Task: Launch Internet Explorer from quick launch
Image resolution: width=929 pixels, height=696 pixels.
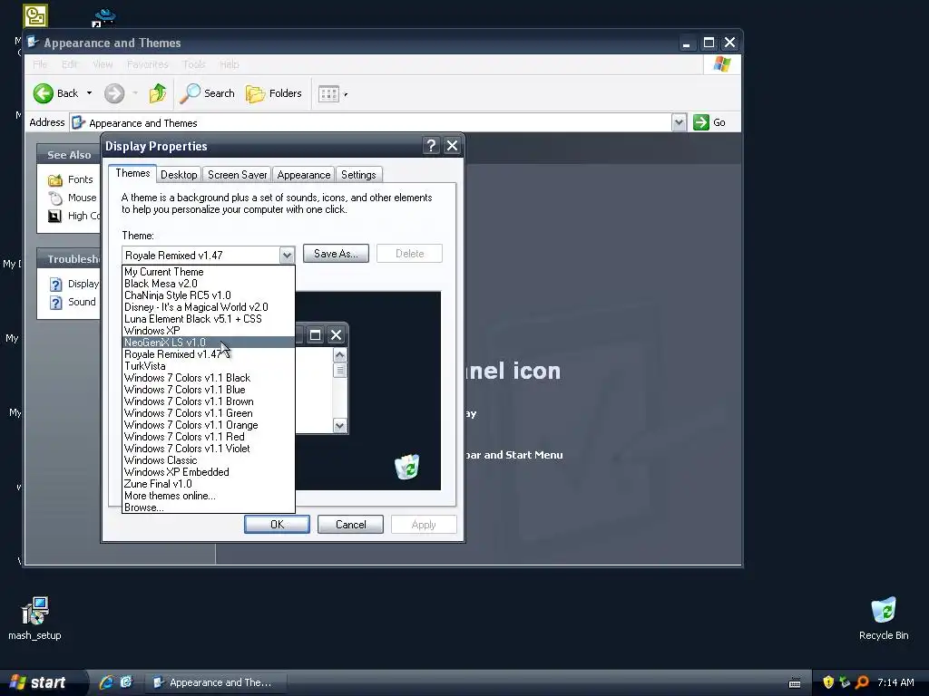Action: [107, 682]
